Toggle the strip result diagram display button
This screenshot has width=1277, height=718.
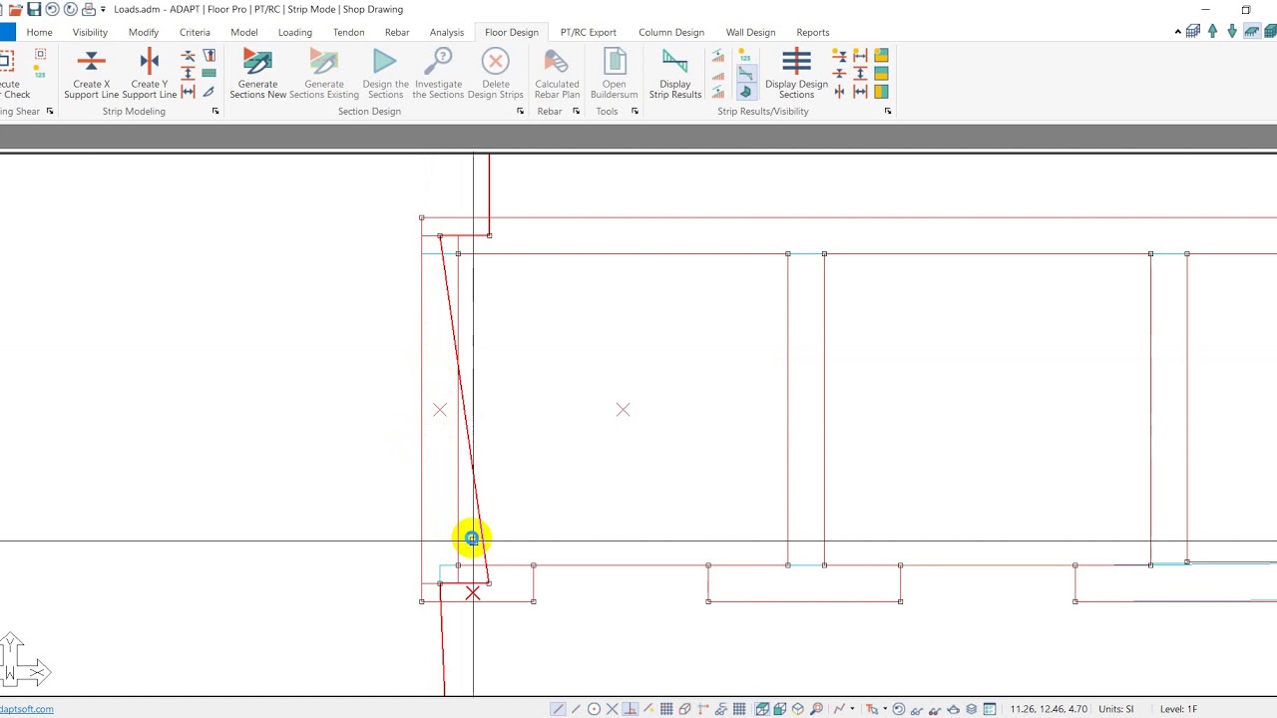pos(747,73)
